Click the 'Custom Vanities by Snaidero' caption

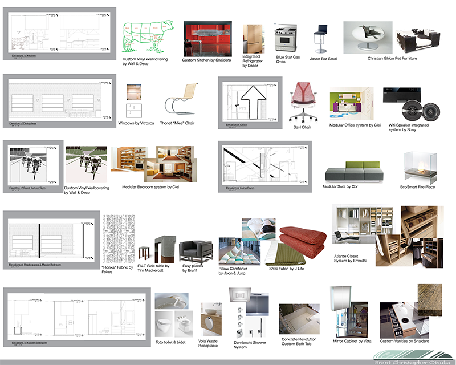[x=404, y=341]
